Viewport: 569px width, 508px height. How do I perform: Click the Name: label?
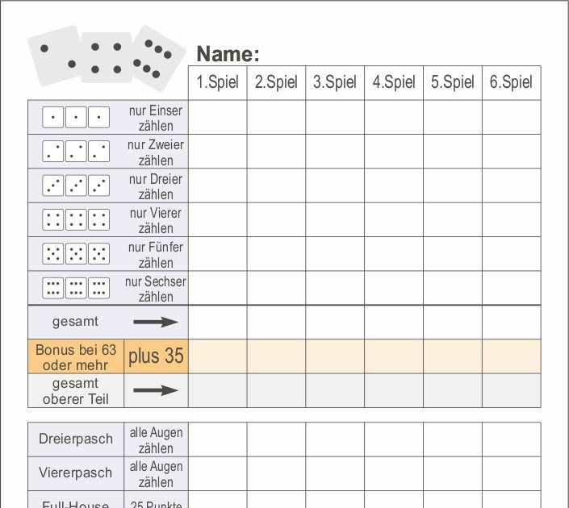tap(228, 54)
